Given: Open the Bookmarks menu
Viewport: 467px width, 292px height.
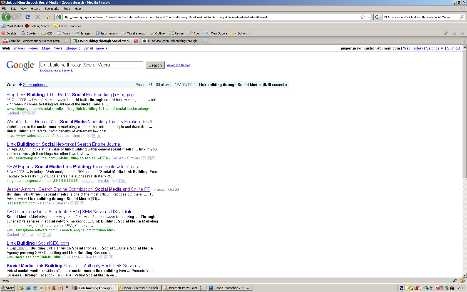Looking at the screenshot, I should point(52,9).
